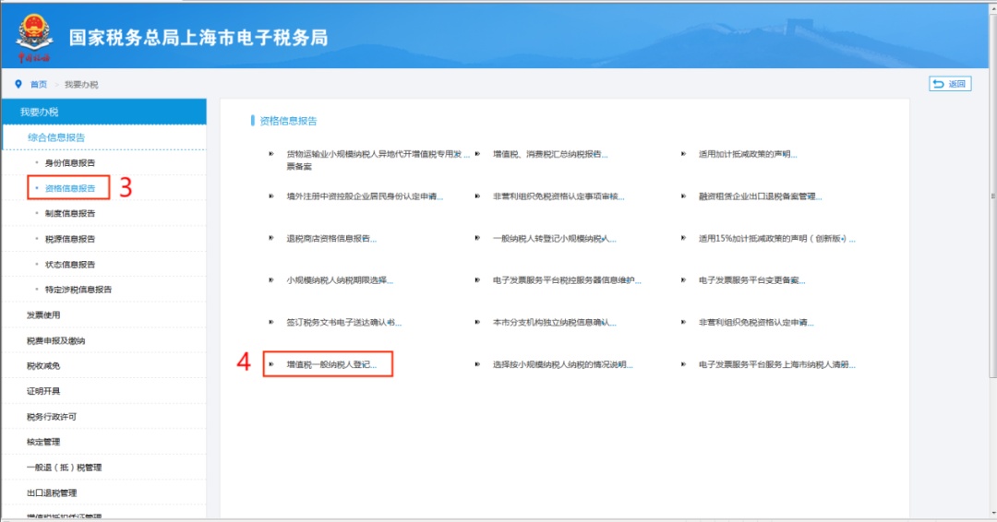Open 退税商店资格信息报告 link
The height and width of the screenshot is (522, 997).
pyautogui.click(x=331, y=238)
